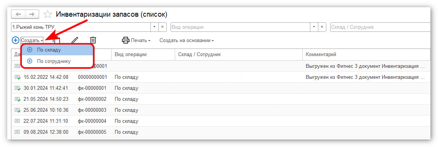Screen dimensions: 438x147
Task: Select date 22.07.2024 11:31:10
Action: pos(46,121)
